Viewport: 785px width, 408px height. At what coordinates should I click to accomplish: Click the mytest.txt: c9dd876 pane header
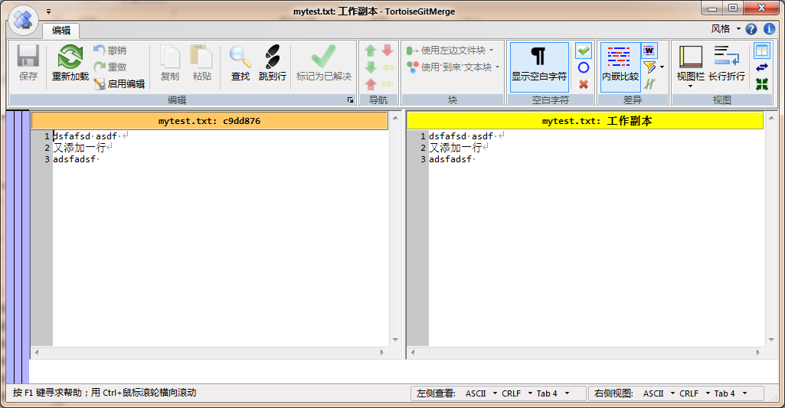[x=209, y=121]
